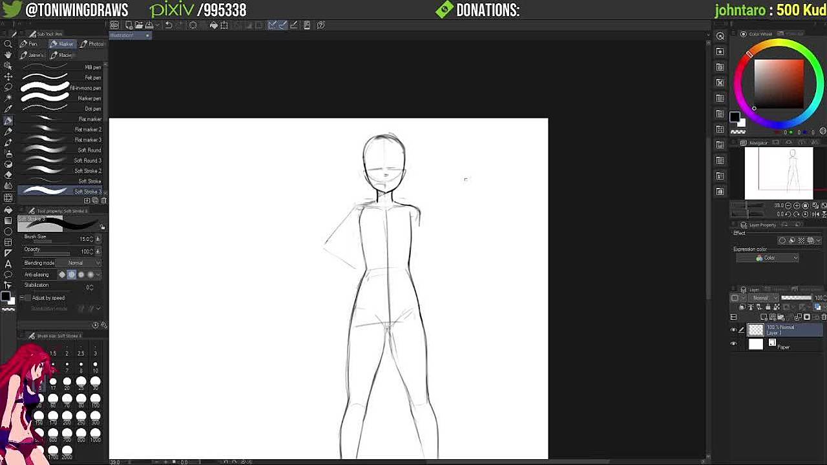
Task: Click the Undo arrow in command bar
Action: click(169, 25)
